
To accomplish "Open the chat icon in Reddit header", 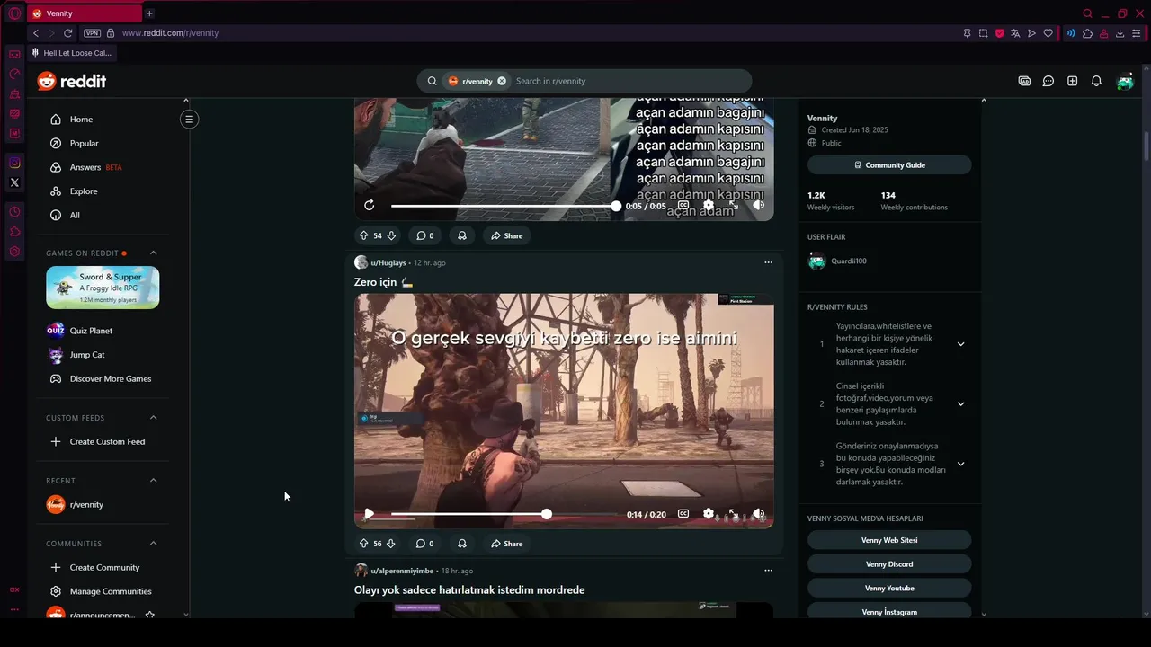I will 1048,81.
